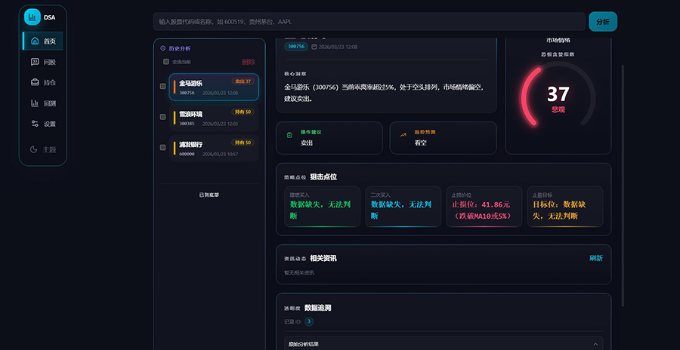Open the 设置 sliders icon
680x350 pixels.
[35, 124]
